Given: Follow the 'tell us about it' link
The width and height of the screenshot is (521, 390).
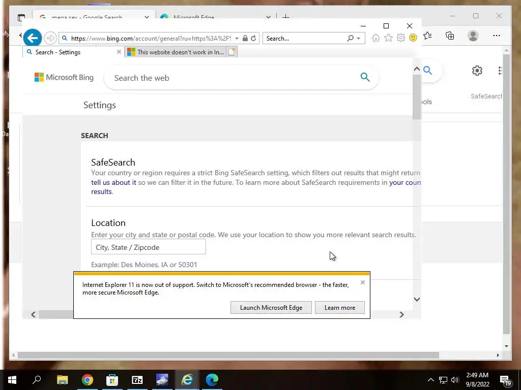Looking at the screenshot, I should [x=113, y=182].
